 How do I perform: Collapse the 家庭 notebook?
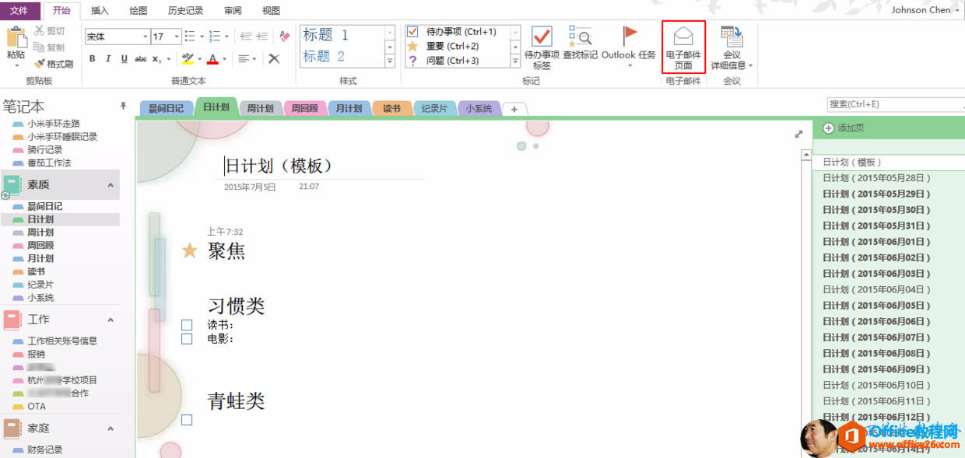(111, 428)
